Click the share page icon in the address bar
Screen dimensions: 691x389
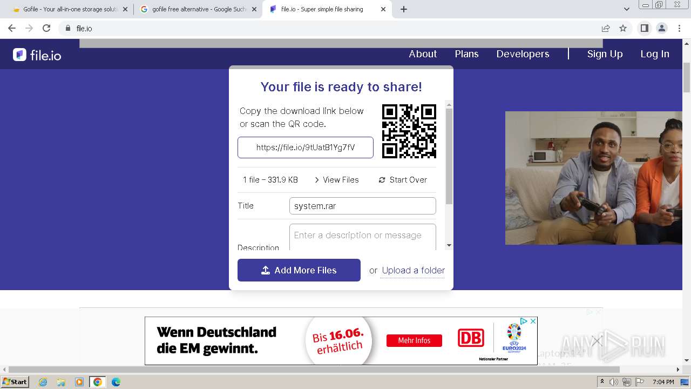(x=606, y=28)
